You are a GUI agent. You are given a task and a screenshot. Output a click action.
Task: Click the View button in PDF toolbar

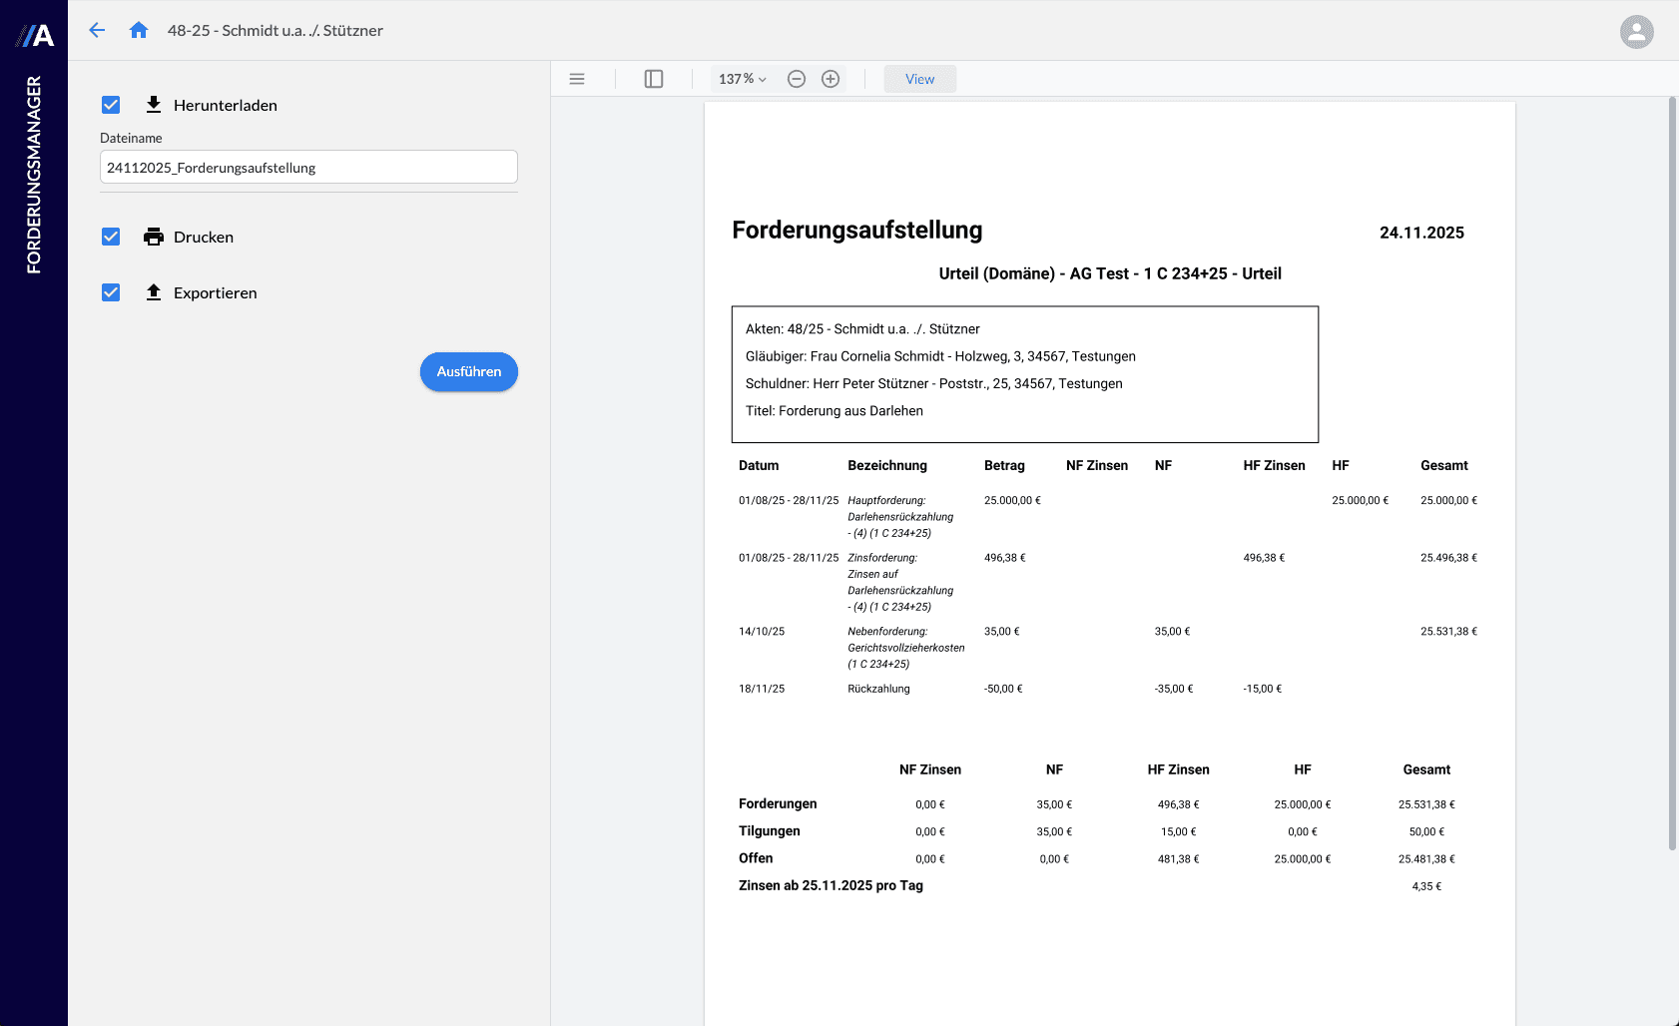click(919, 79)
